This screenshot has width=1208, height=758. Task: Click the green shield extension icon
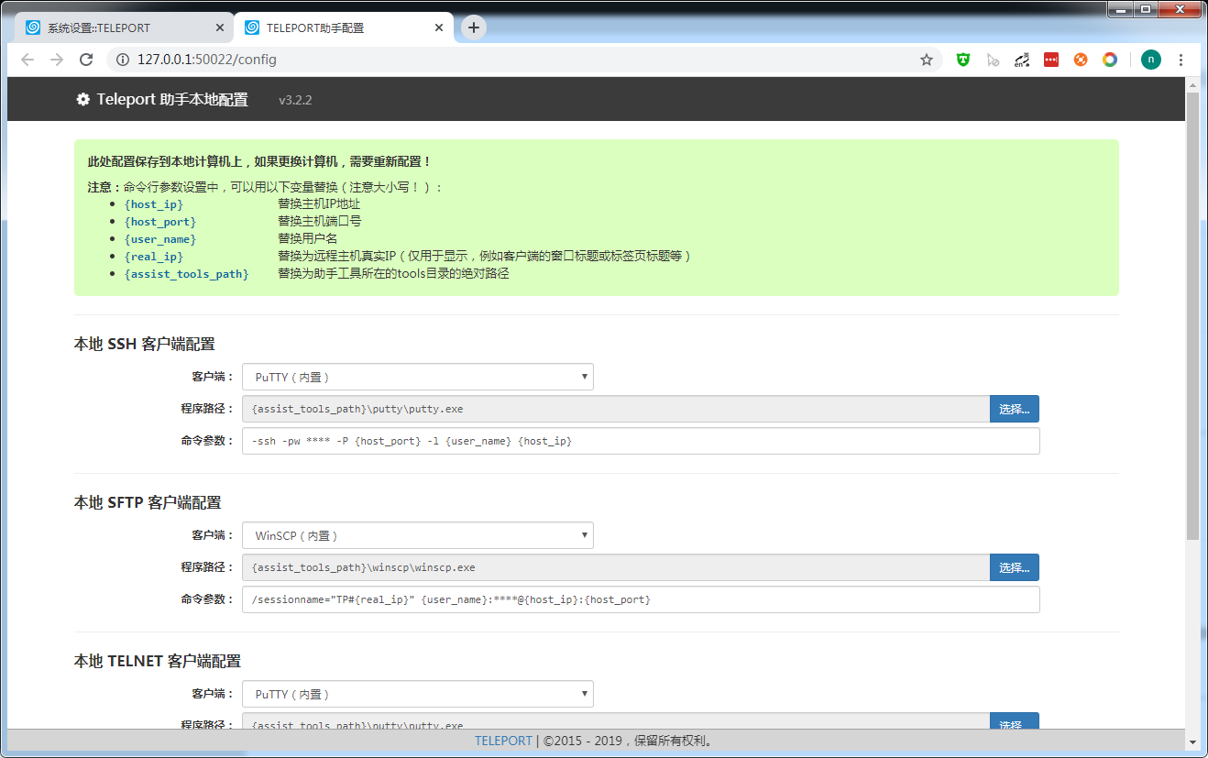(963, 60)
